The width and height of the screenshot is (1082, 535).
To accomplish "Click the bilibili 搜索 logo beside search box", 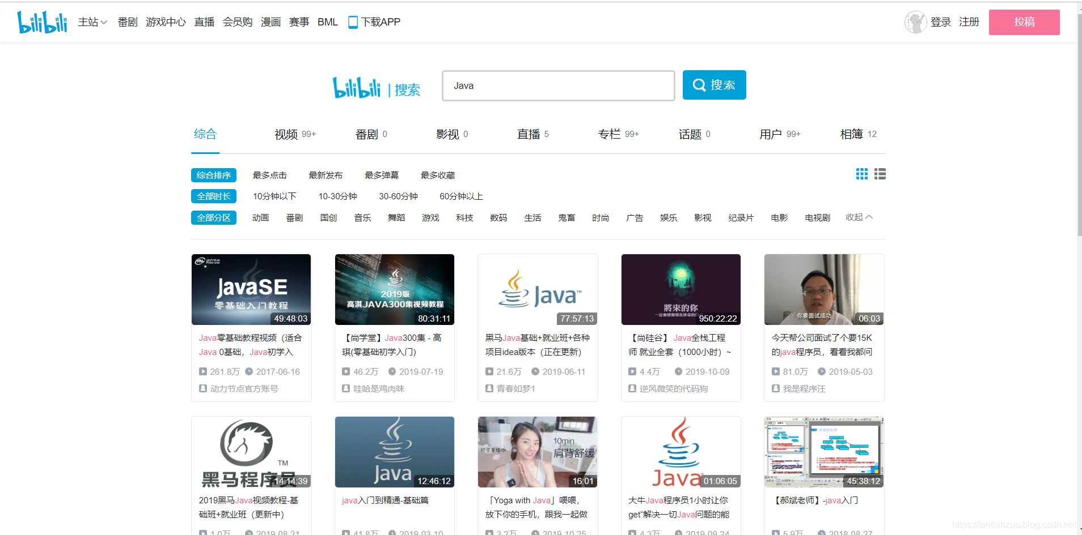I will click(x=377, y=88).
